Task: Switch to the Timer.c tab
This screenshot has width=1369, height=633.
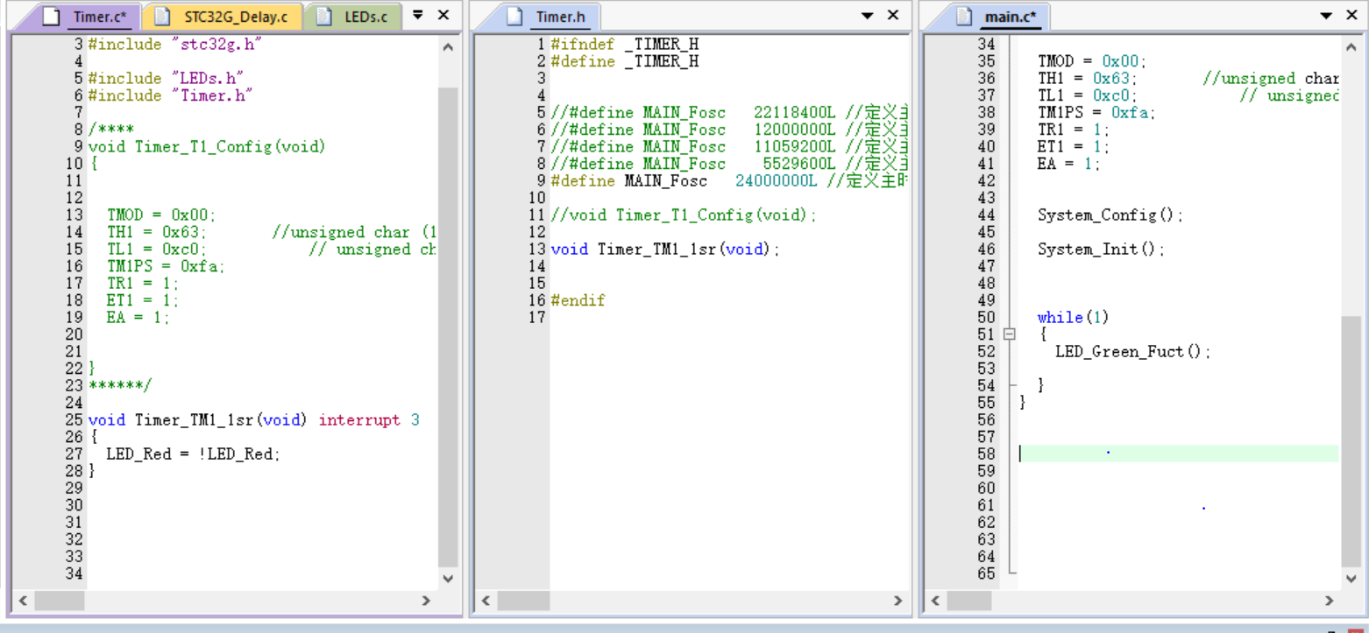Action: tap(99, 17)
